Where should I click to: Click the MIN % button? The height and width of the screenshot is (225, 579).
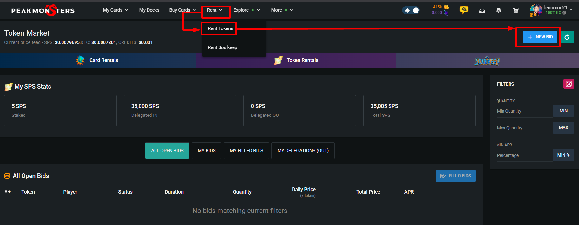point(563,155)
